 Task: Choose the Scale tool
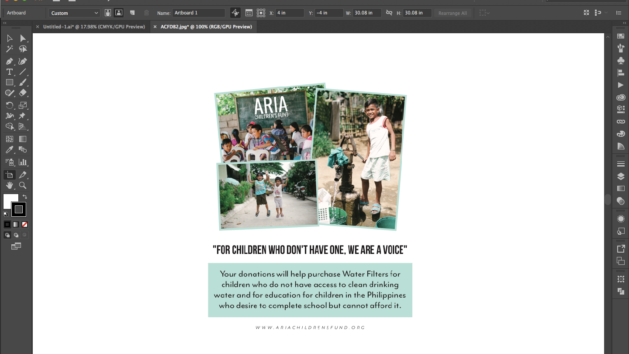(x=23, y=105)
